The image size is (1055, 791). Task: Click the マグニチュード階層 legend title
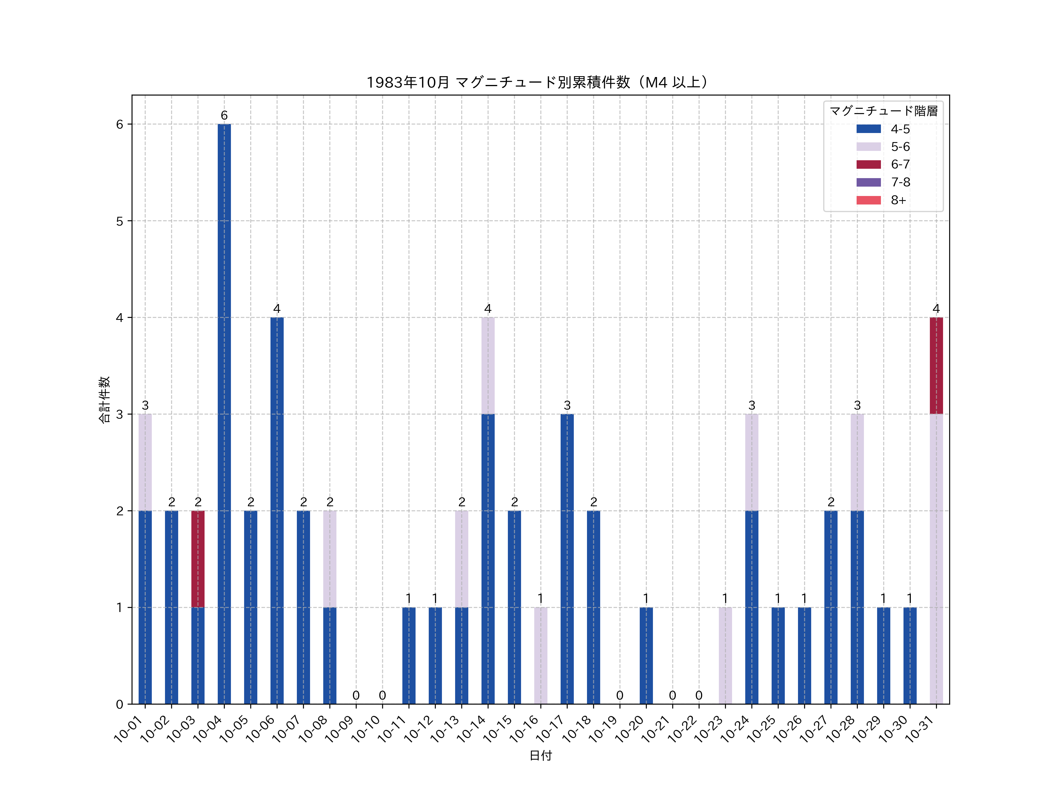click(883, 111)
